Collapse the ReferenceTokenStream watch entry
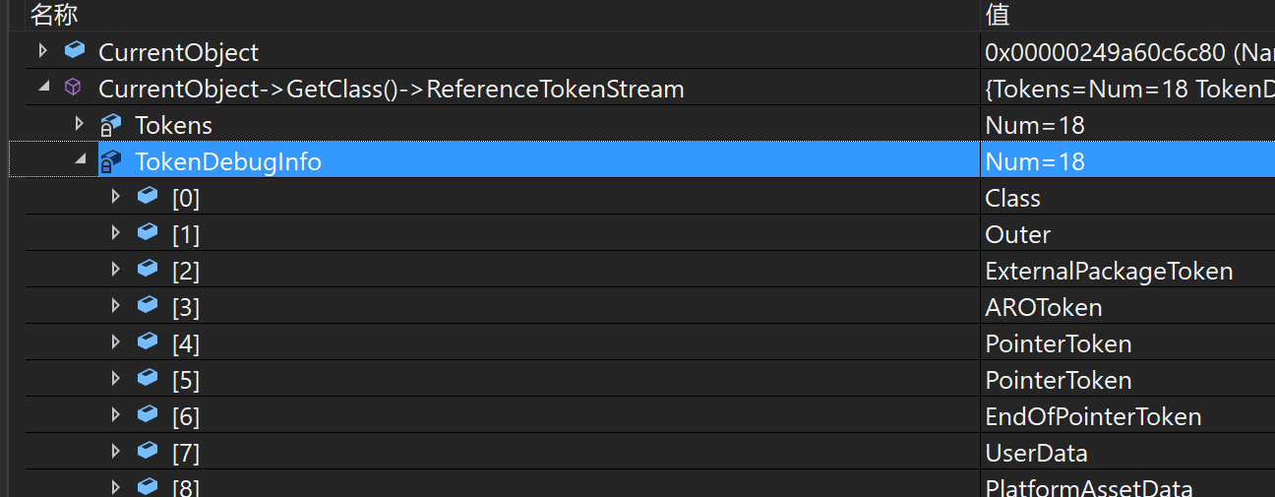1275x497 pixels. click(x=42, y=88)
